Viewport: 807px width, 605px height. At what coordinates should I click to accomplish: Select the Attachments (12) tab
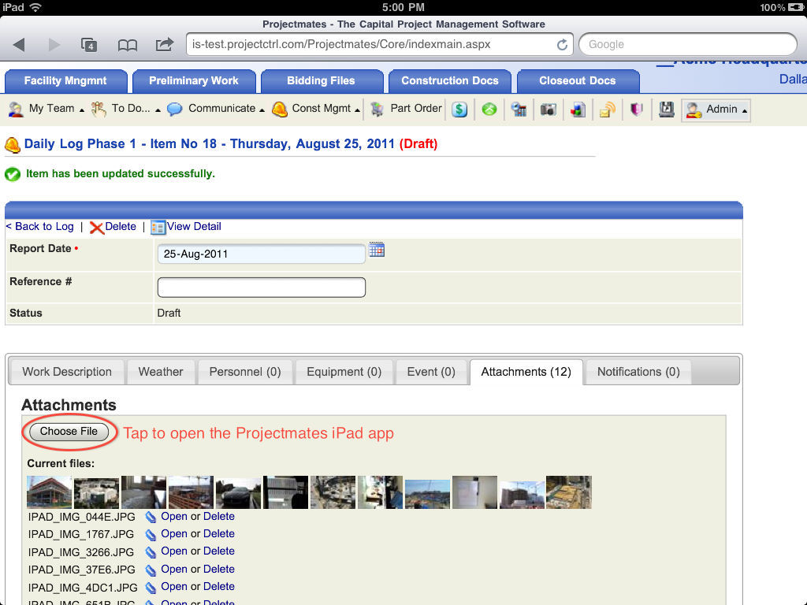pos(526,372)
